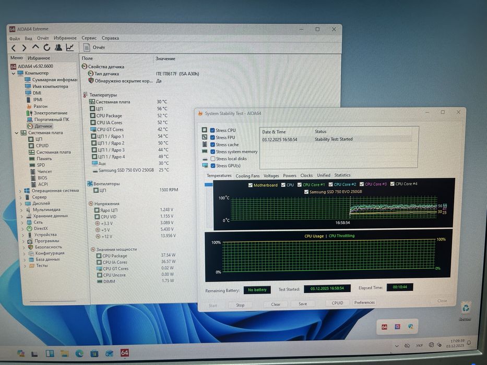Uncheck Samsung SSD 750 EVO graph legend
Screen dimensions: 487x365
pos(306,192)
